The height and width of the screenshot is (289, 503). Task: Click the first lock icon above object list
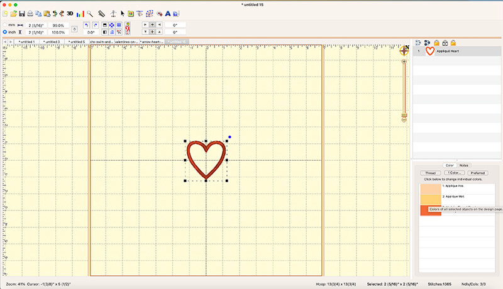(436, 42)
